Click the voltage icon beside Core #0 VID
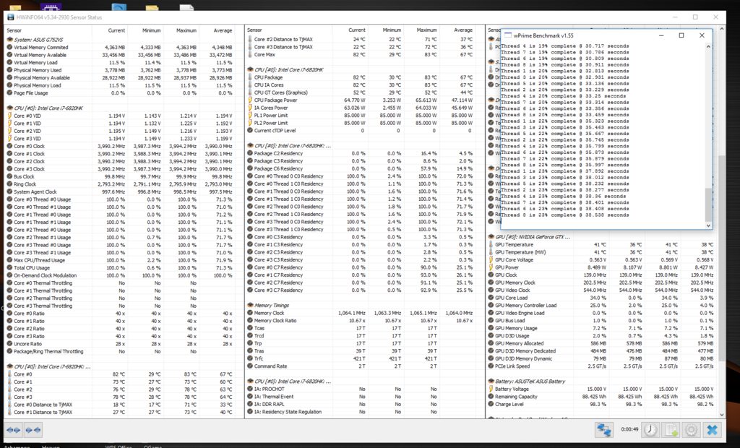The width and height of the screenshot is (740, 448). [9, 116]
